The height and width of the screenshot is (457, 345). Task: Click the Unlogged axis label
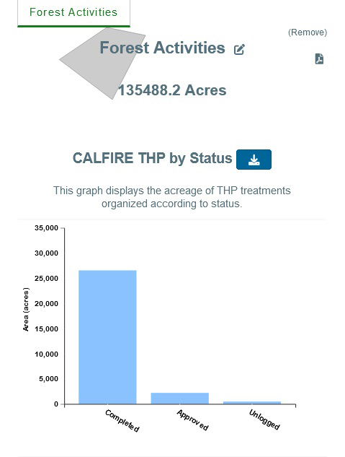tap(264, 419)
